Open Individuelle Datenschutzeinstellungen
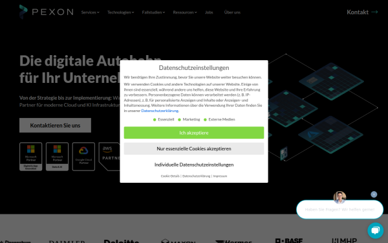388x243 pixels. coord(194,165)
